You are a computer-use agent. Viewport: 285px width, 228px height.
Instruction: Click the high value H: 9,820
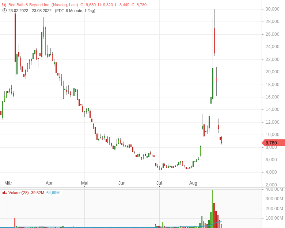tap(106, 5)
